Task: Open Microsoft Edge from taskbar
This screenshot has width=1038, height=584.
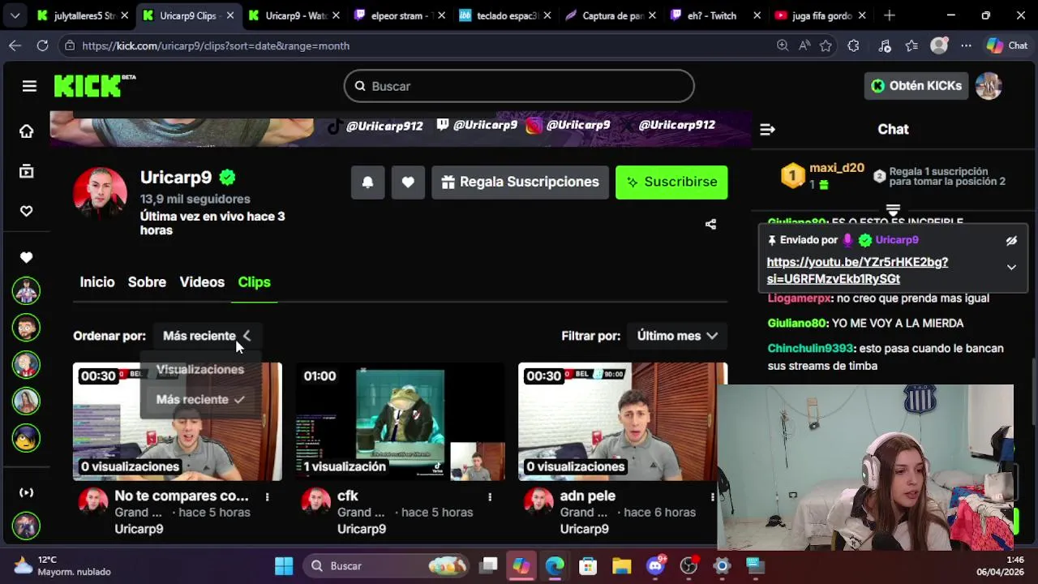Action: 555,566
